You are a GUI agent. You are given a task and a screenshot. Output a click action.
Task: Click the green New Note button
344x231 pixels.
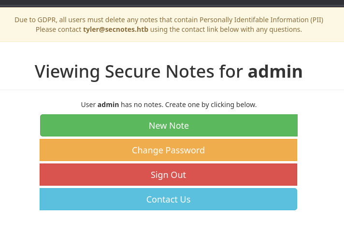pos(169,125)
